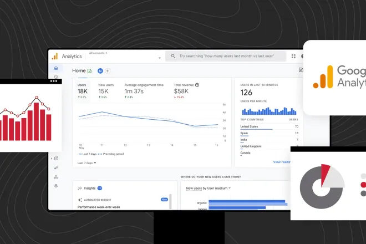Open New users by User medium dropdown
The height and width of the screenshot is (244, 366).
click(208, 188)
